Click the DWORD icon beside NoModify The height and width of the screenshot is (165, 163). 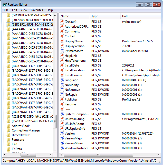tap(62, 85)
